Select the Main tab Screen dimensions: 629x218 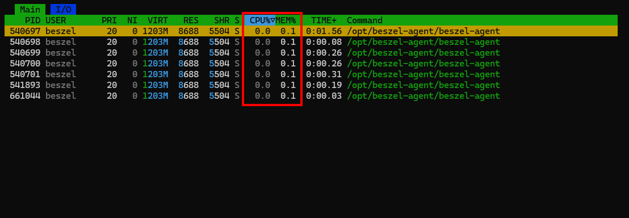click(30, 9)
